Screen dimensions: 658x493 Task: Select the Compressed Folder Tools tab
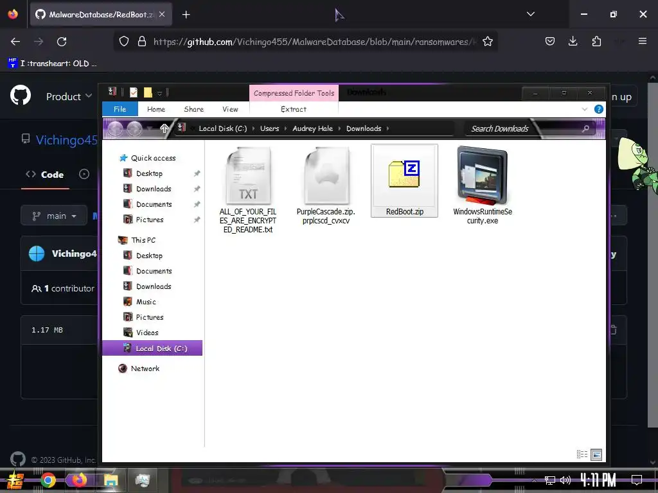294,93
